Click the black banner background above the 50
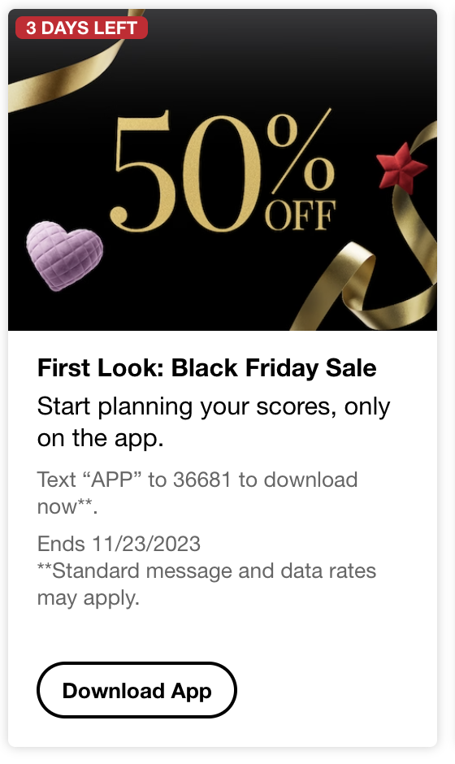Viewport: 455px width, 764px height. (x=234, y=63)
